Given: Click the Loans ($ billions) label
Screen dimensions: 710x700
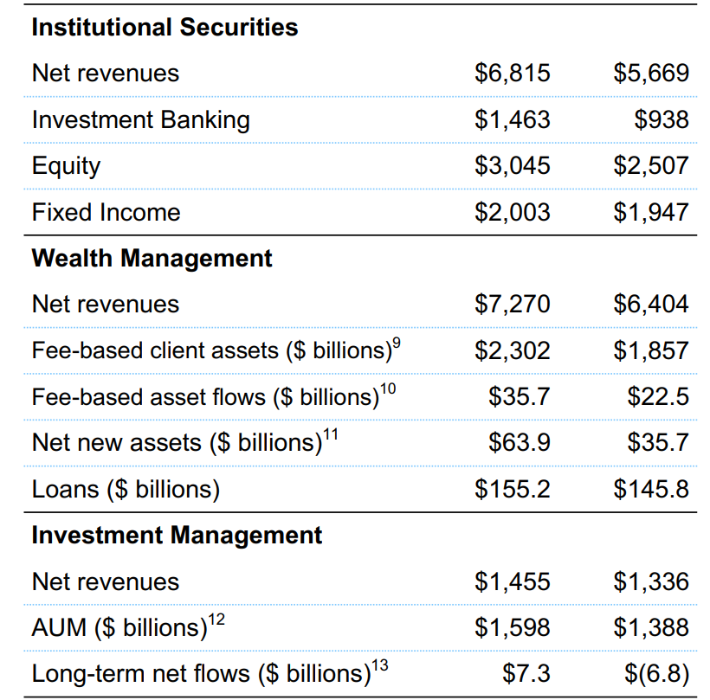Looking at the screenshot, I should 126,490.
